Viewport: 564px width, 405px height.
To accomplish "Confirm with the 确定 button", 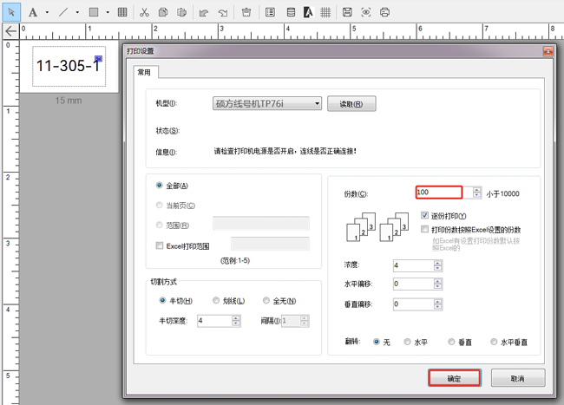I will (x=455, y=378).
